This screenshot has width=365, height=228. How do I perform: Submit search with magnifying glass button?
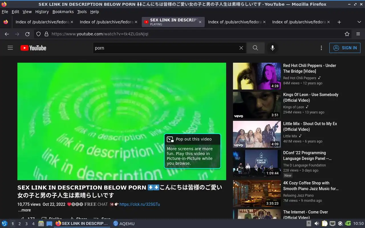(x=255, y=48)
